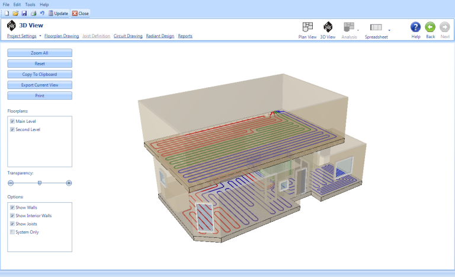
Task: Toggle the Second Level floorplan checkbox
Action: 12,129
